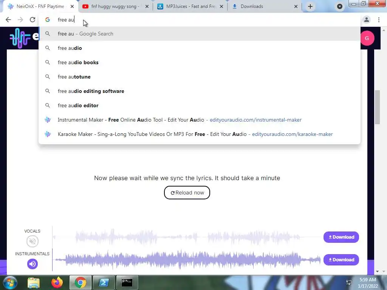This screenshot has width=387, height=290.
Task: Open the Windows Start menu
Action: (10, 282)
